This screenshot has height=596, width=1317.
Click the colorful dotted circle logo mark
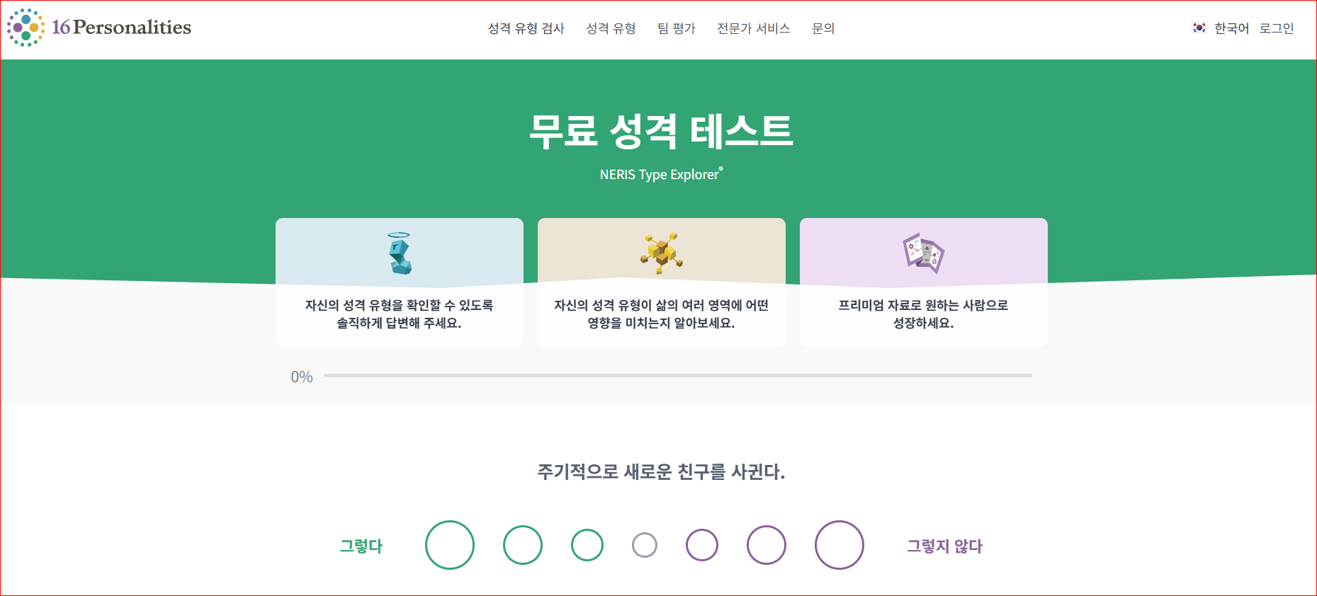(x=26, y=28)
